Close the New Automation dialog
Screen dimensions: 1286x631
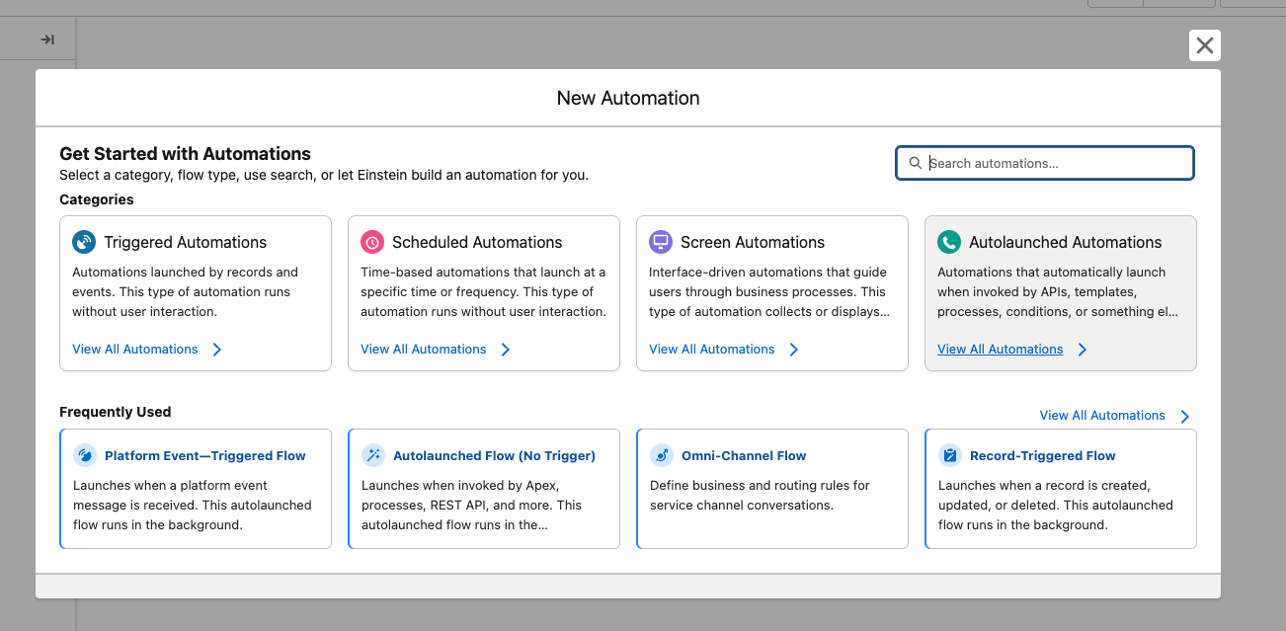point(1204,45)
